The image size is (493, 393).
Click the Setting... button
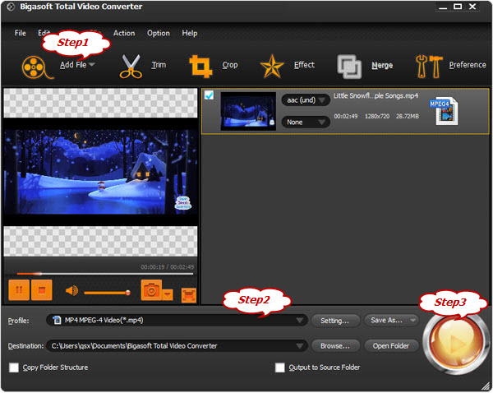pos(335,321)
